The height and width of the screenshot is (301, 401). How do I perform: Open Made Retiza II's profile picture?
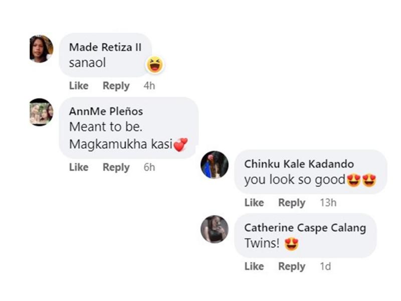coord(41,49)
